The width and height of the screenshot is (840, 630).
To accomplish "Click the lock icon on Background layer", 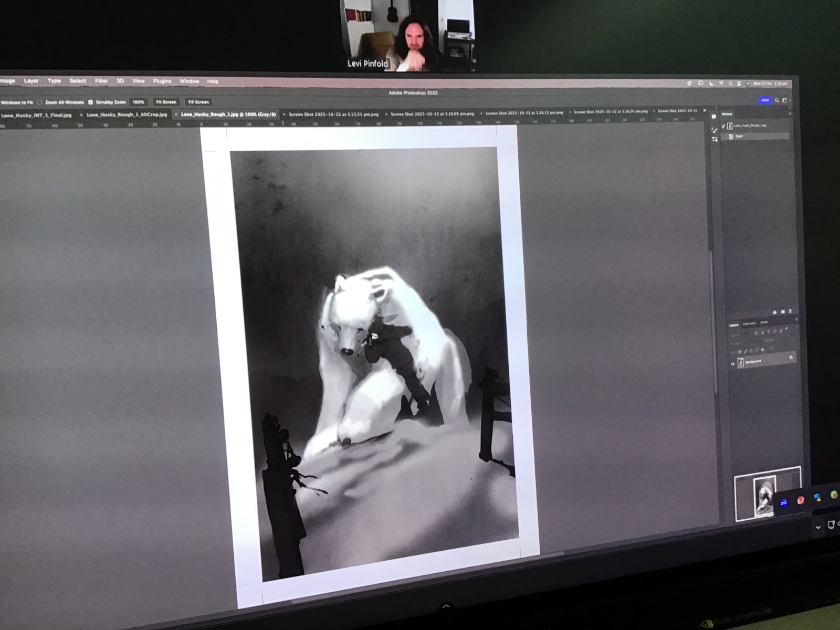I will (791, 358).
